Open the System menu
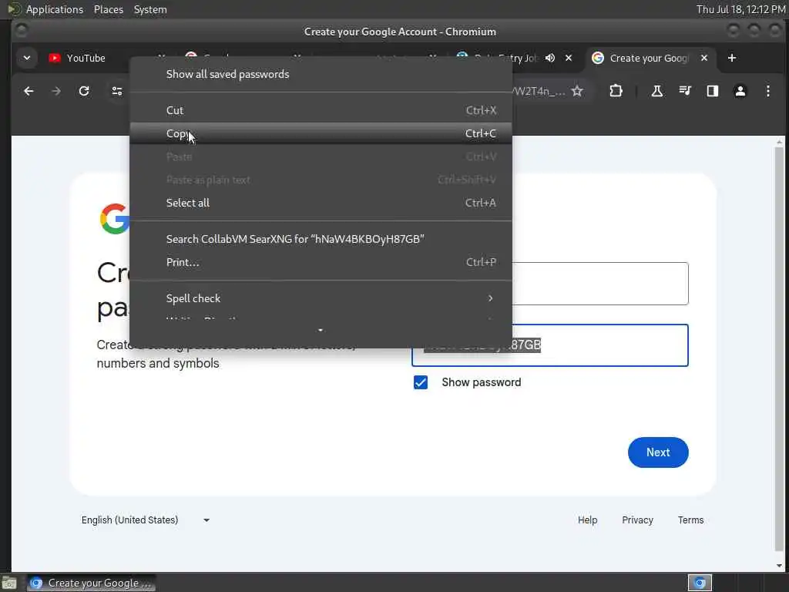The width and height of the screenshot is (789, 592). click(150, 9)
